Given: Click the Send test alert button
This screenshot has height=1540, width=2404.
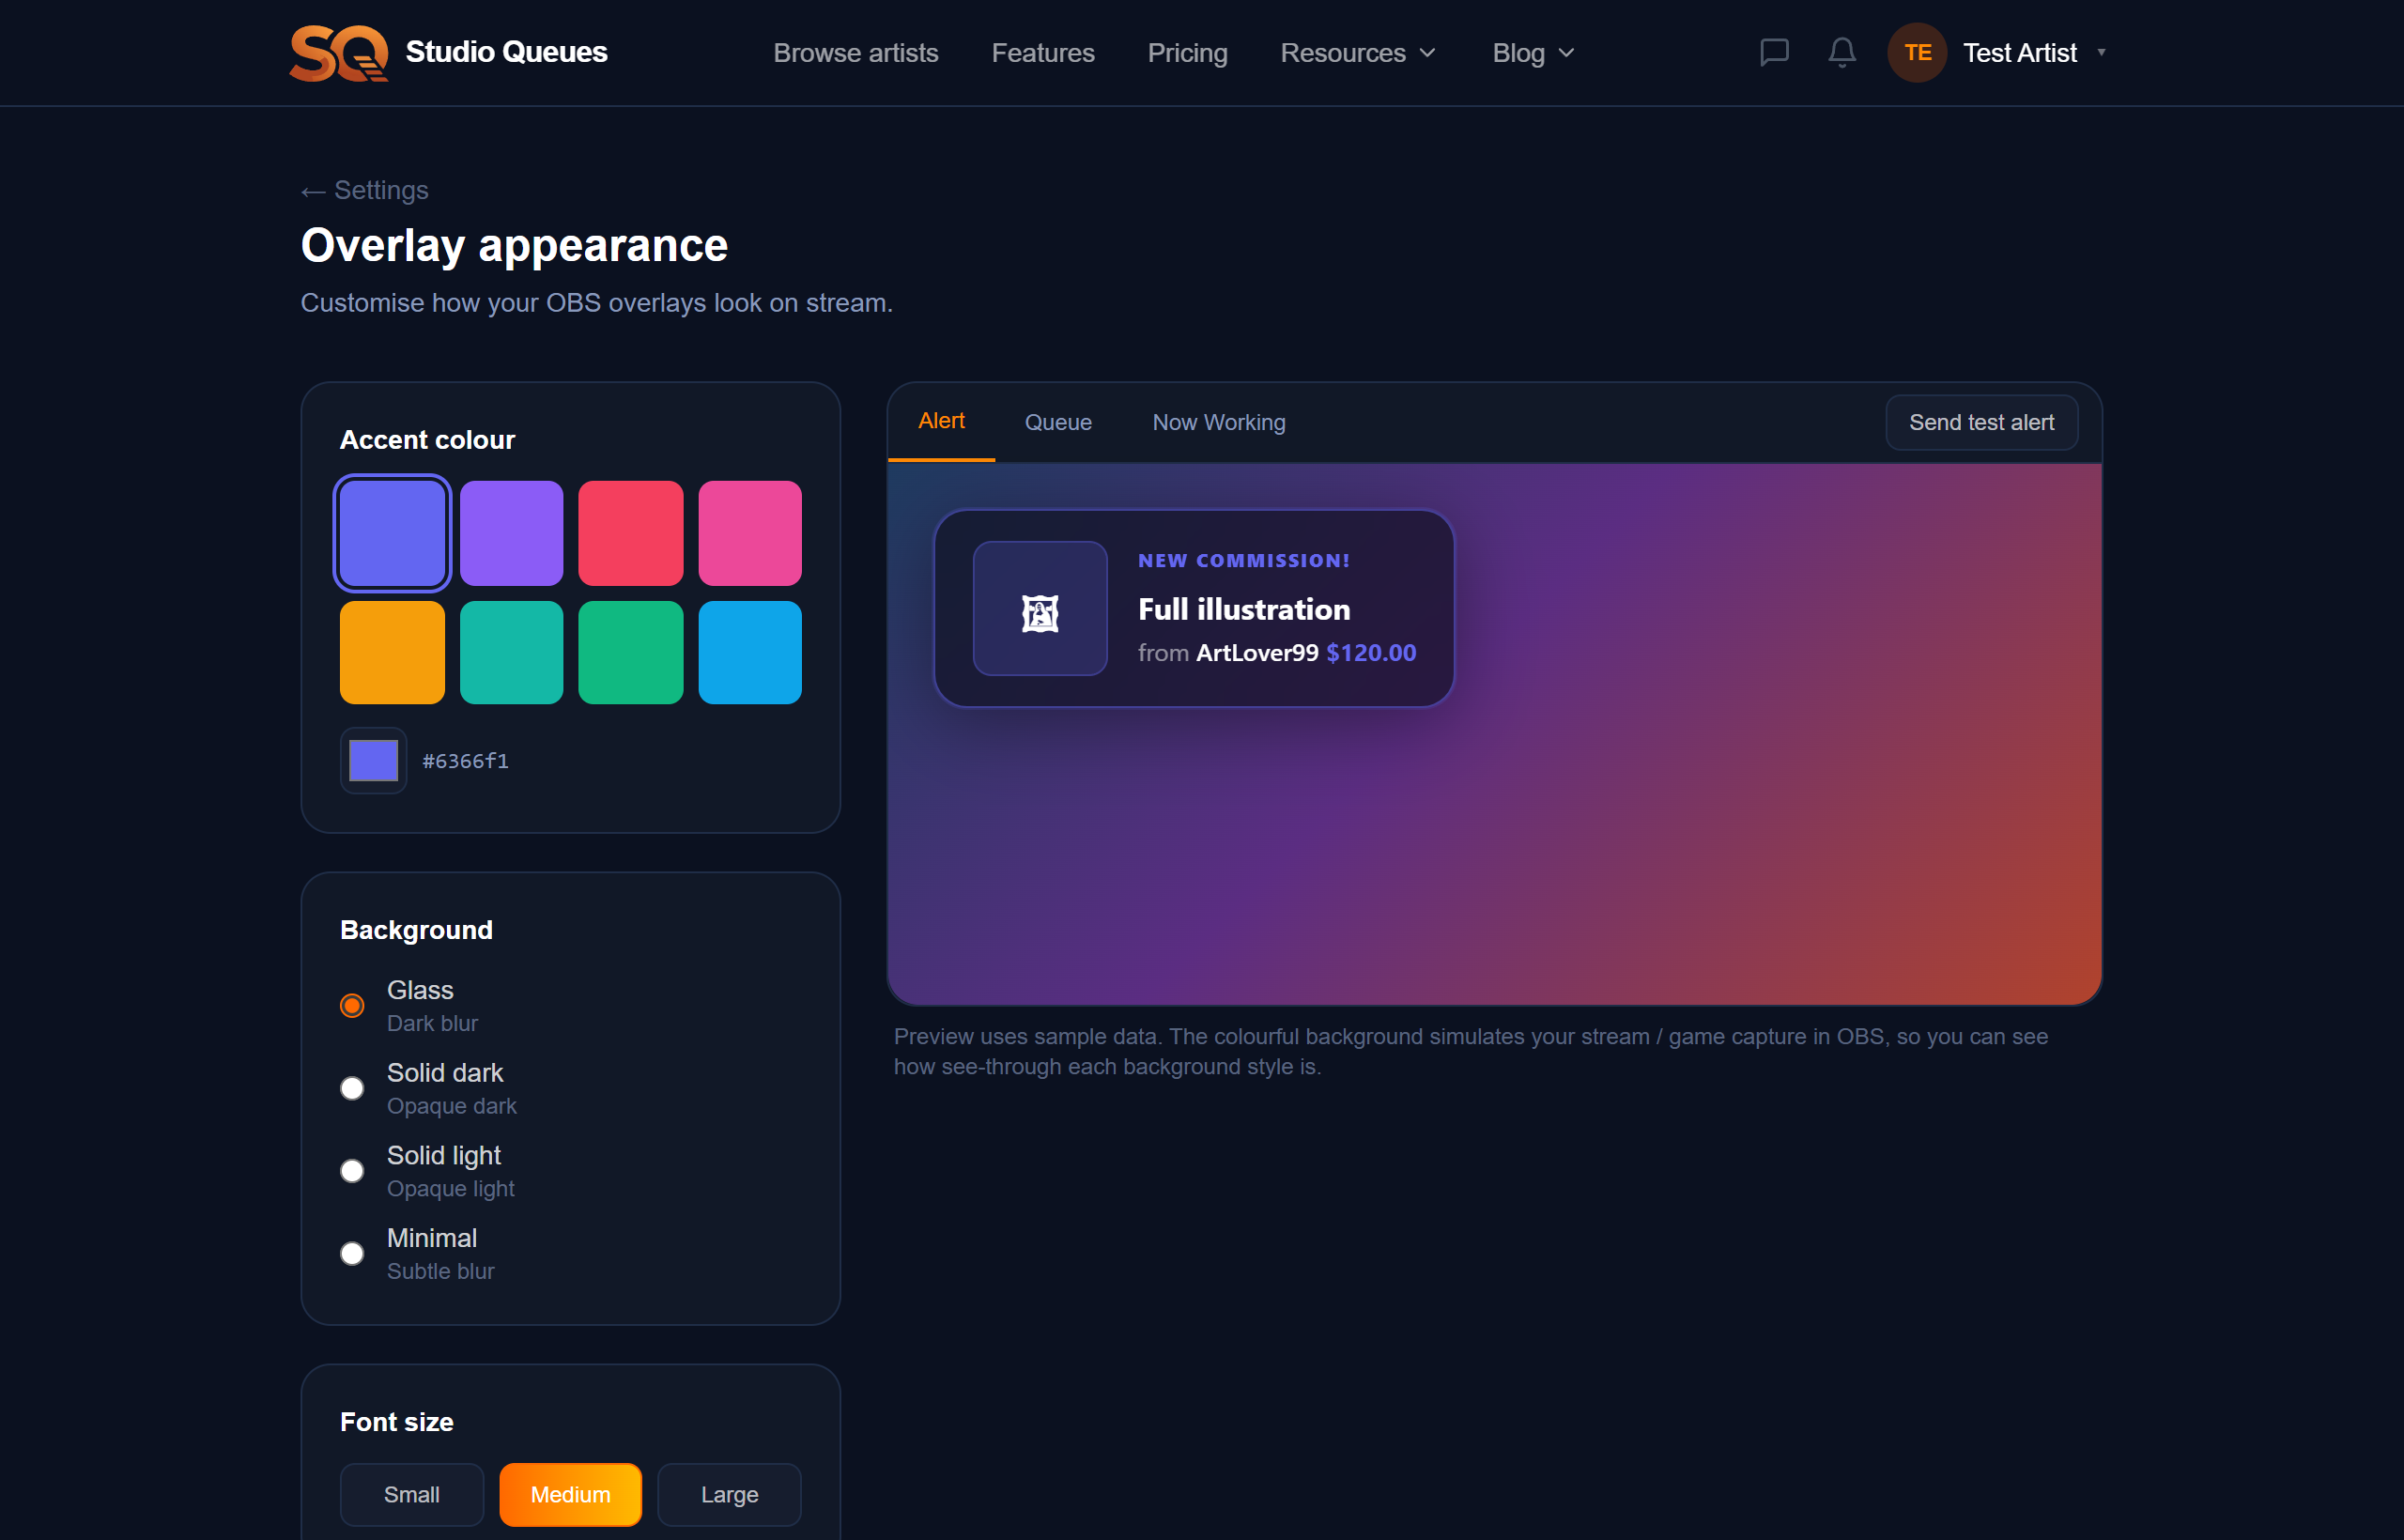Looking at the screenshot, I should pos(1981,423).
